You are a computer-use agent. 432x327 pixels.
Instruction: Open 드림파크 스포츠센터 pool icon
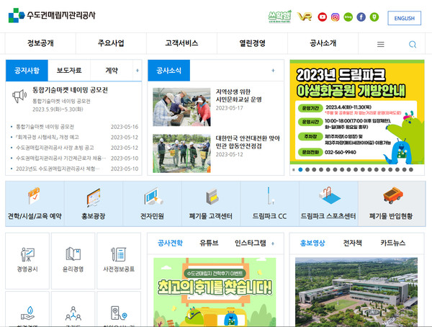330,195
